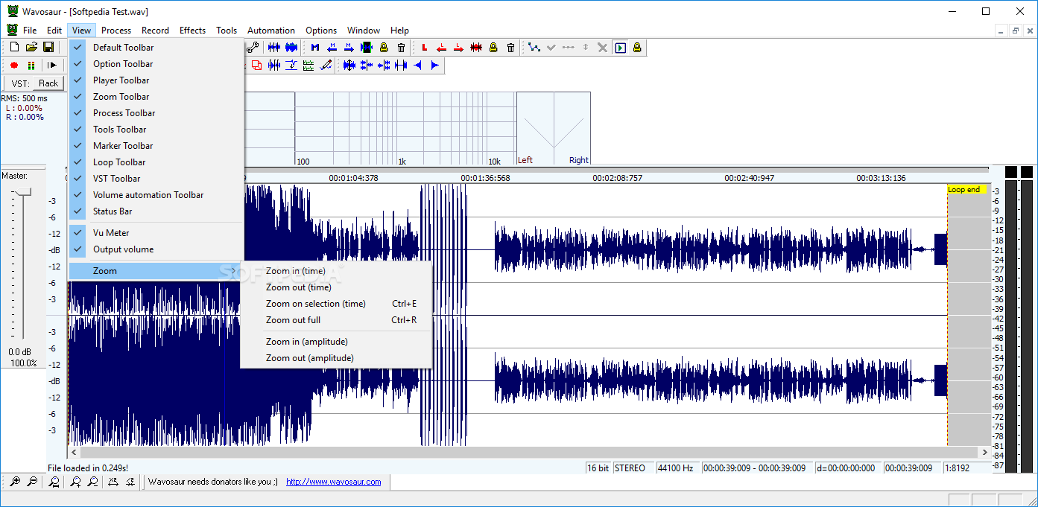
Task: Click the level meter bars icon beside record
Action: point(31,66)
